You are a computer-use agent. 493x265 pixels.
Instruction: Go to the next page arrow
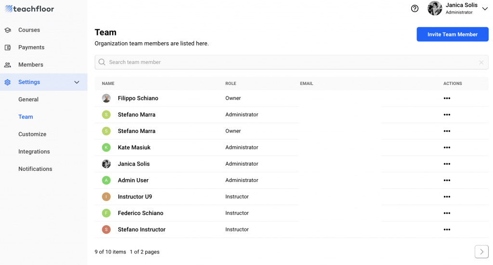point(481,252)
